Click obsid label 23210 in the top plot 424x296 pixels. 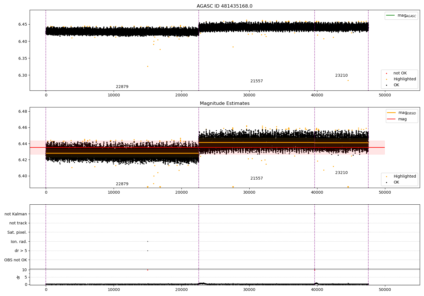click(x=341, y=76)
